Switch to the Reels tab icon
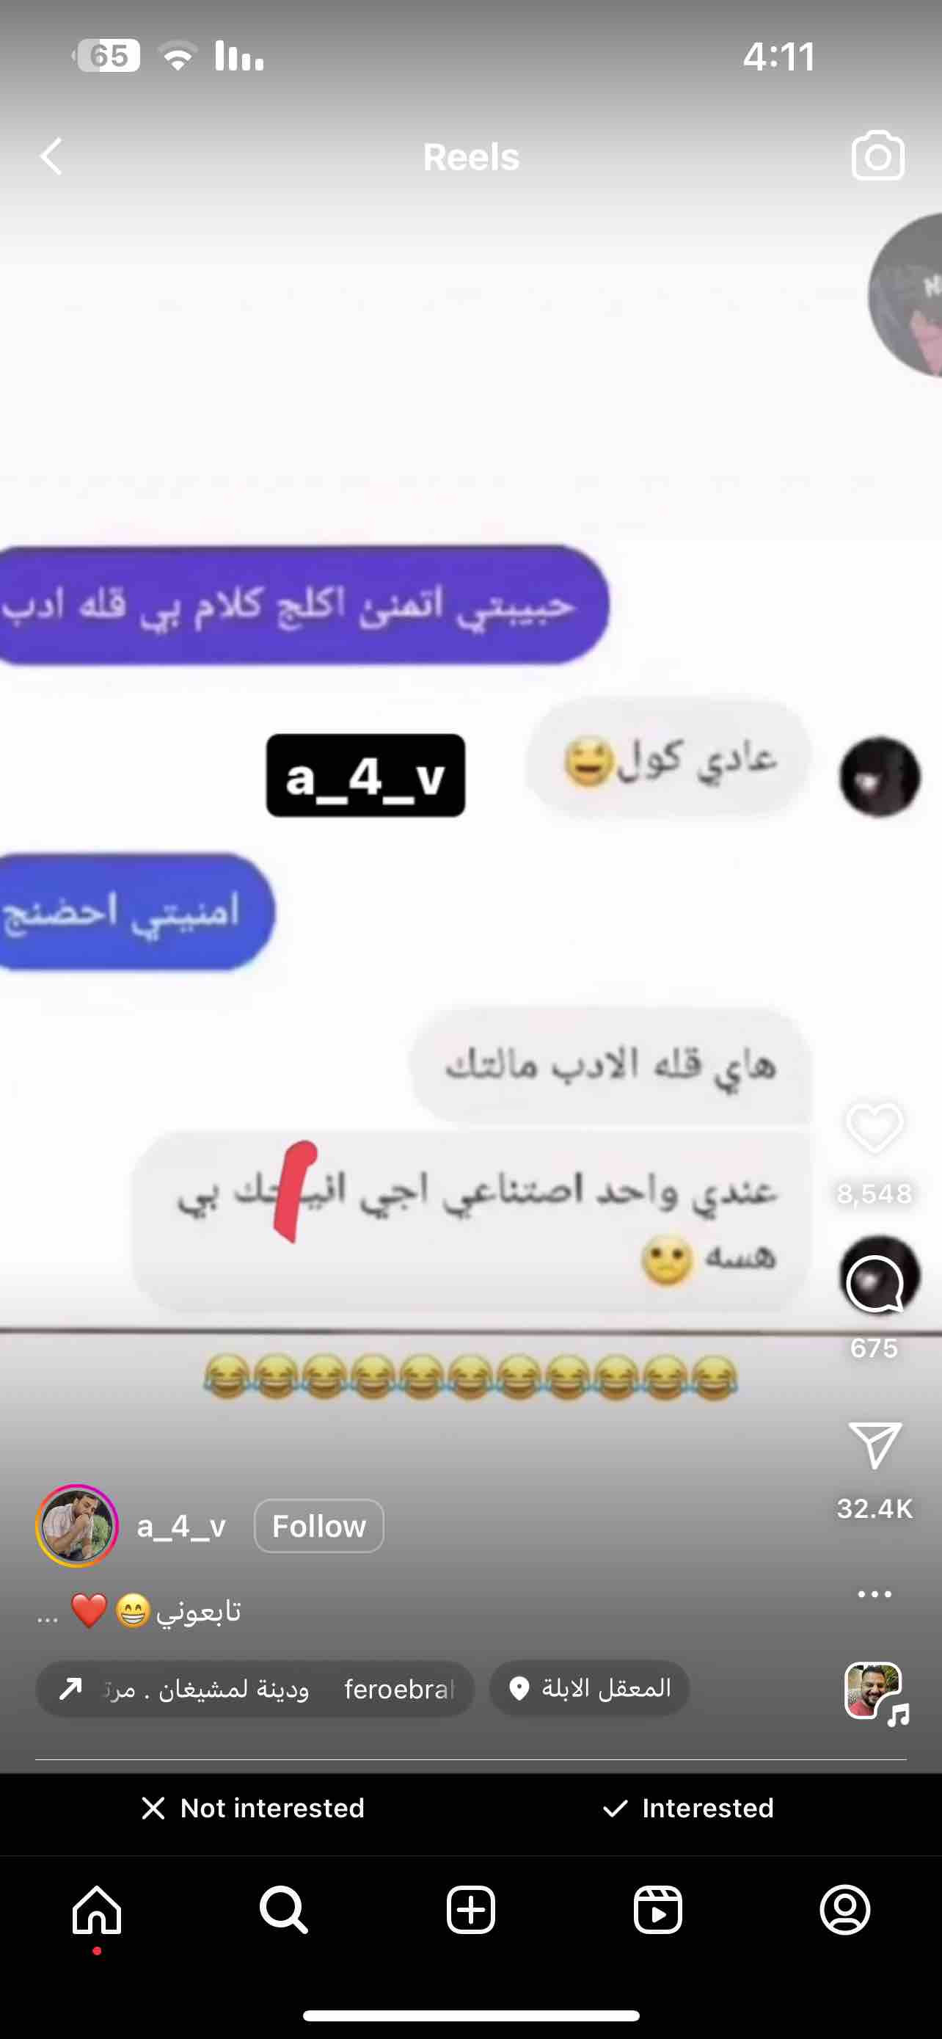Image resolution: width=942 pixels, height=2039 pixels. (658, 1910)
